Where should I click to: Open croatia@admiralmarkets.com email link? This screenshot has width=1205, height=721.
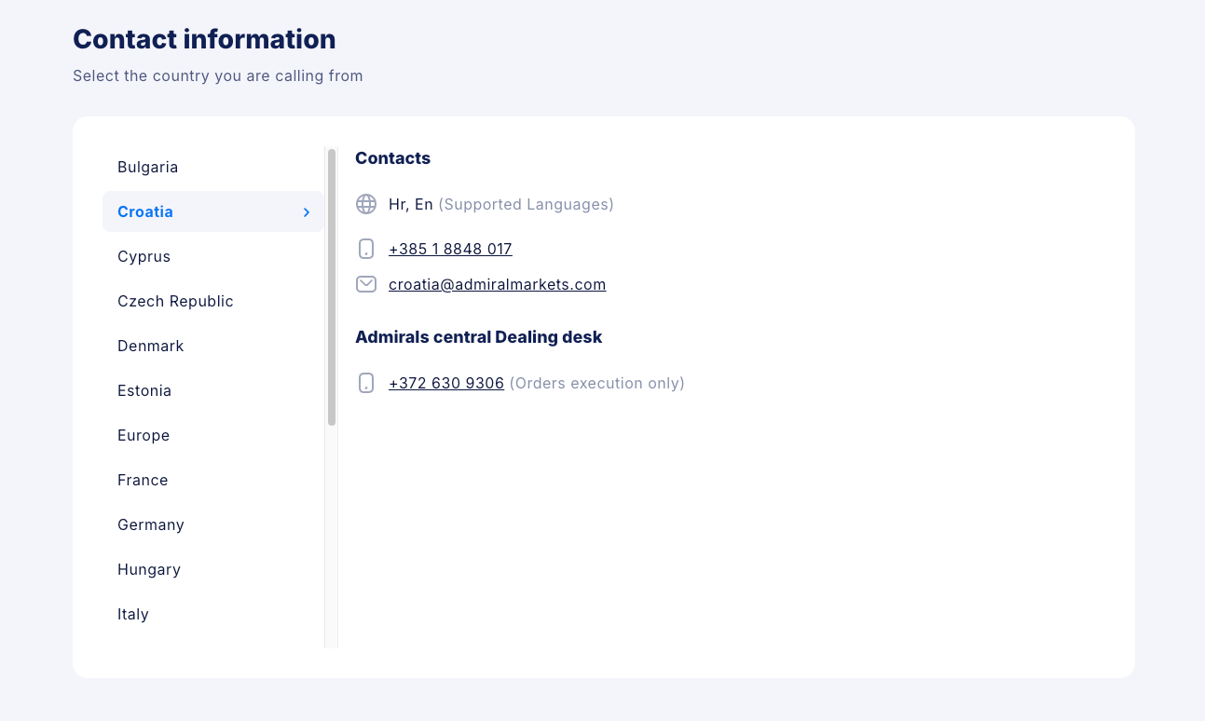coord(497,284)
